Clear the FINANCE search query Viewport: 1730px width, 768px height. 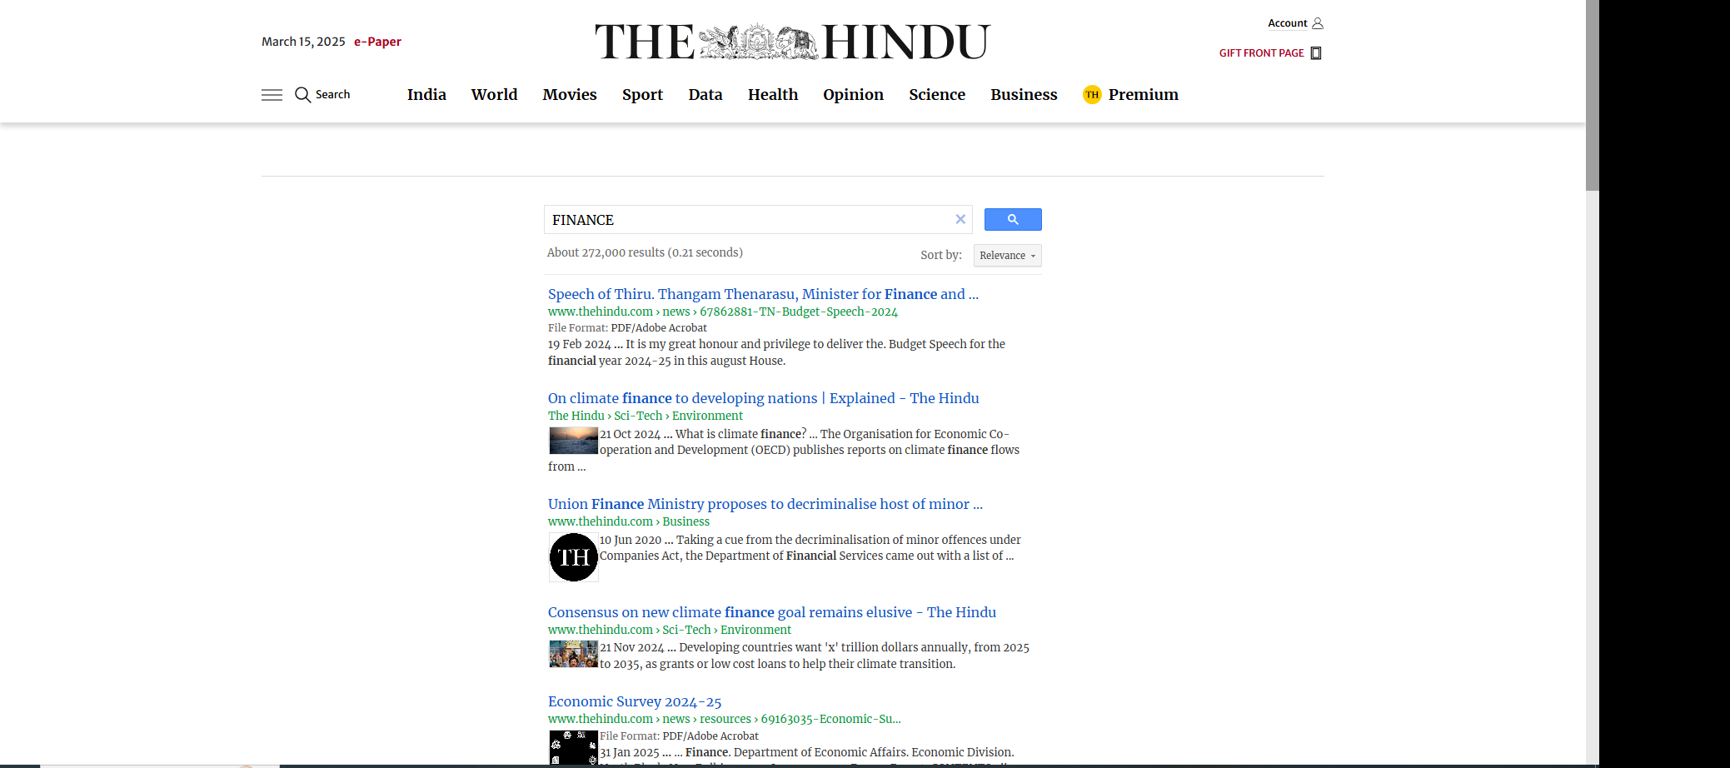[x=960, y=219]
